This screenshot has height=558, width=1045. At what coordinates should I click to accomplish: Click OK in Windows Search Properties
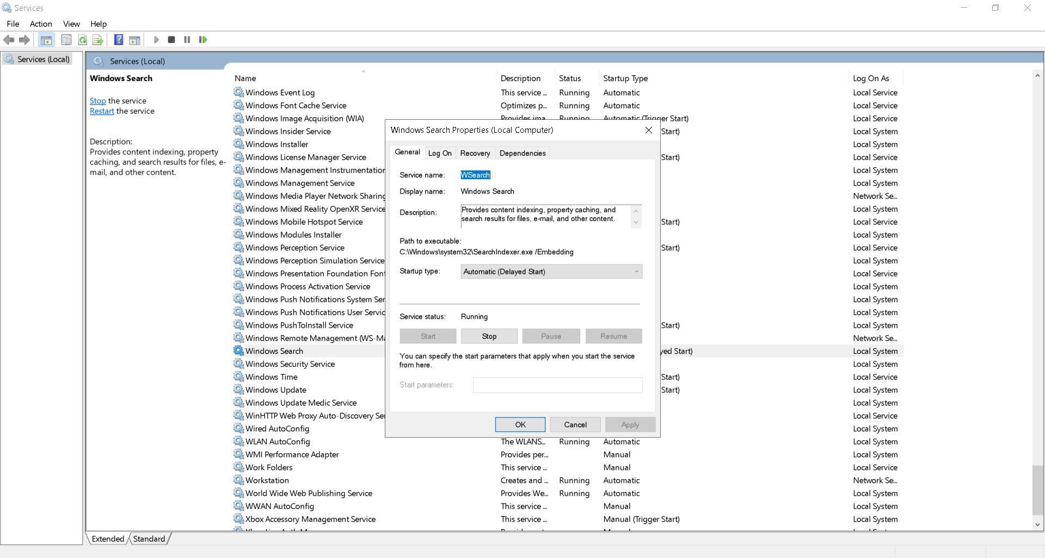pos(520,425)
